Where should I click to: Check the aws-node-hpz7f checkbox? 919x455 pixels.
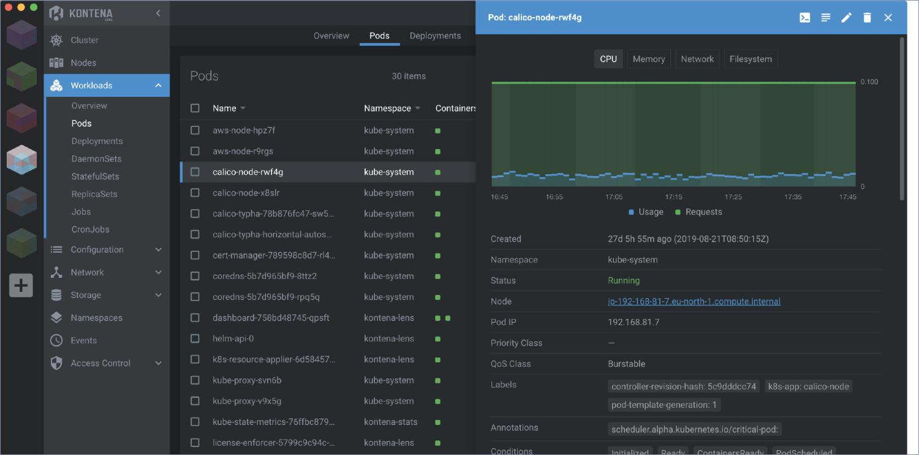pos(195,131)
